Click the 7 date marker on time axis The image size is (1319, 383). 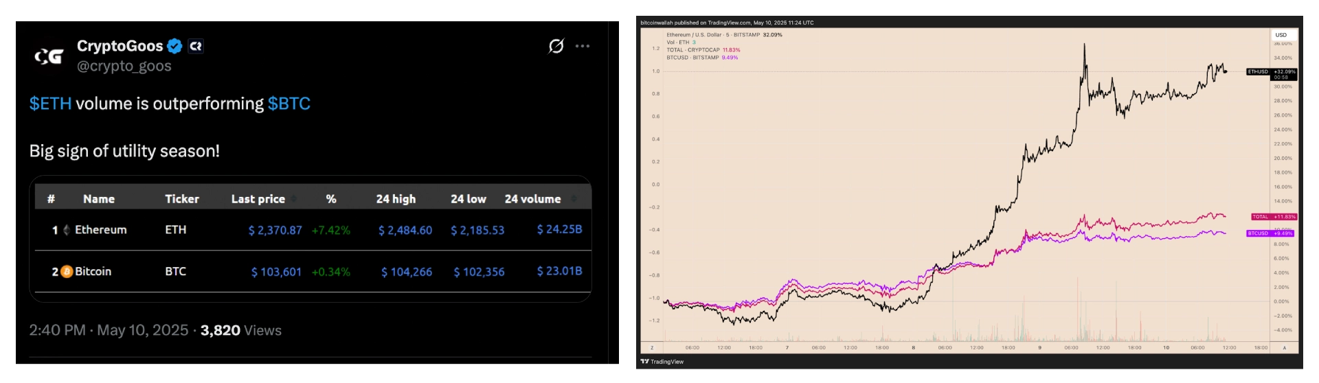click(787, 348)
